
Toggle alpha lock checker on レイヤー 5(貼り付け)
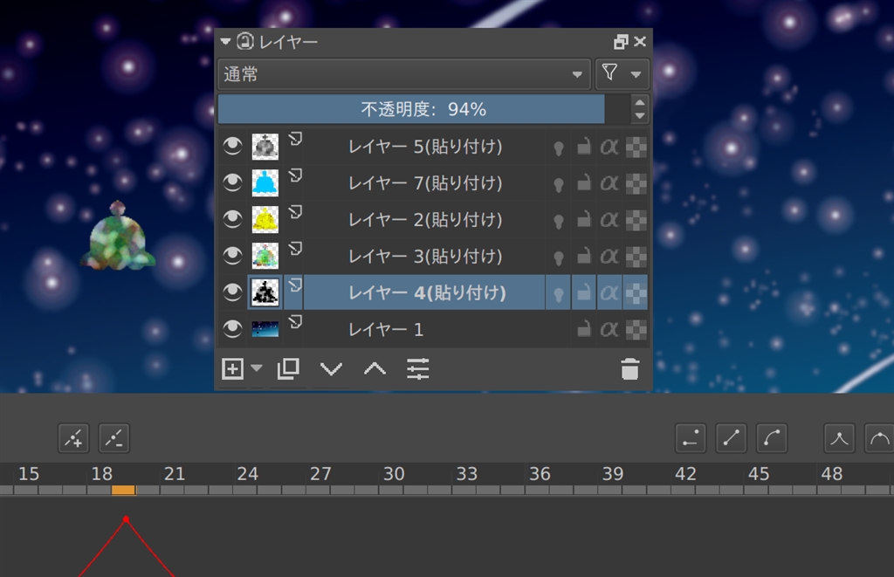[636, 148]
